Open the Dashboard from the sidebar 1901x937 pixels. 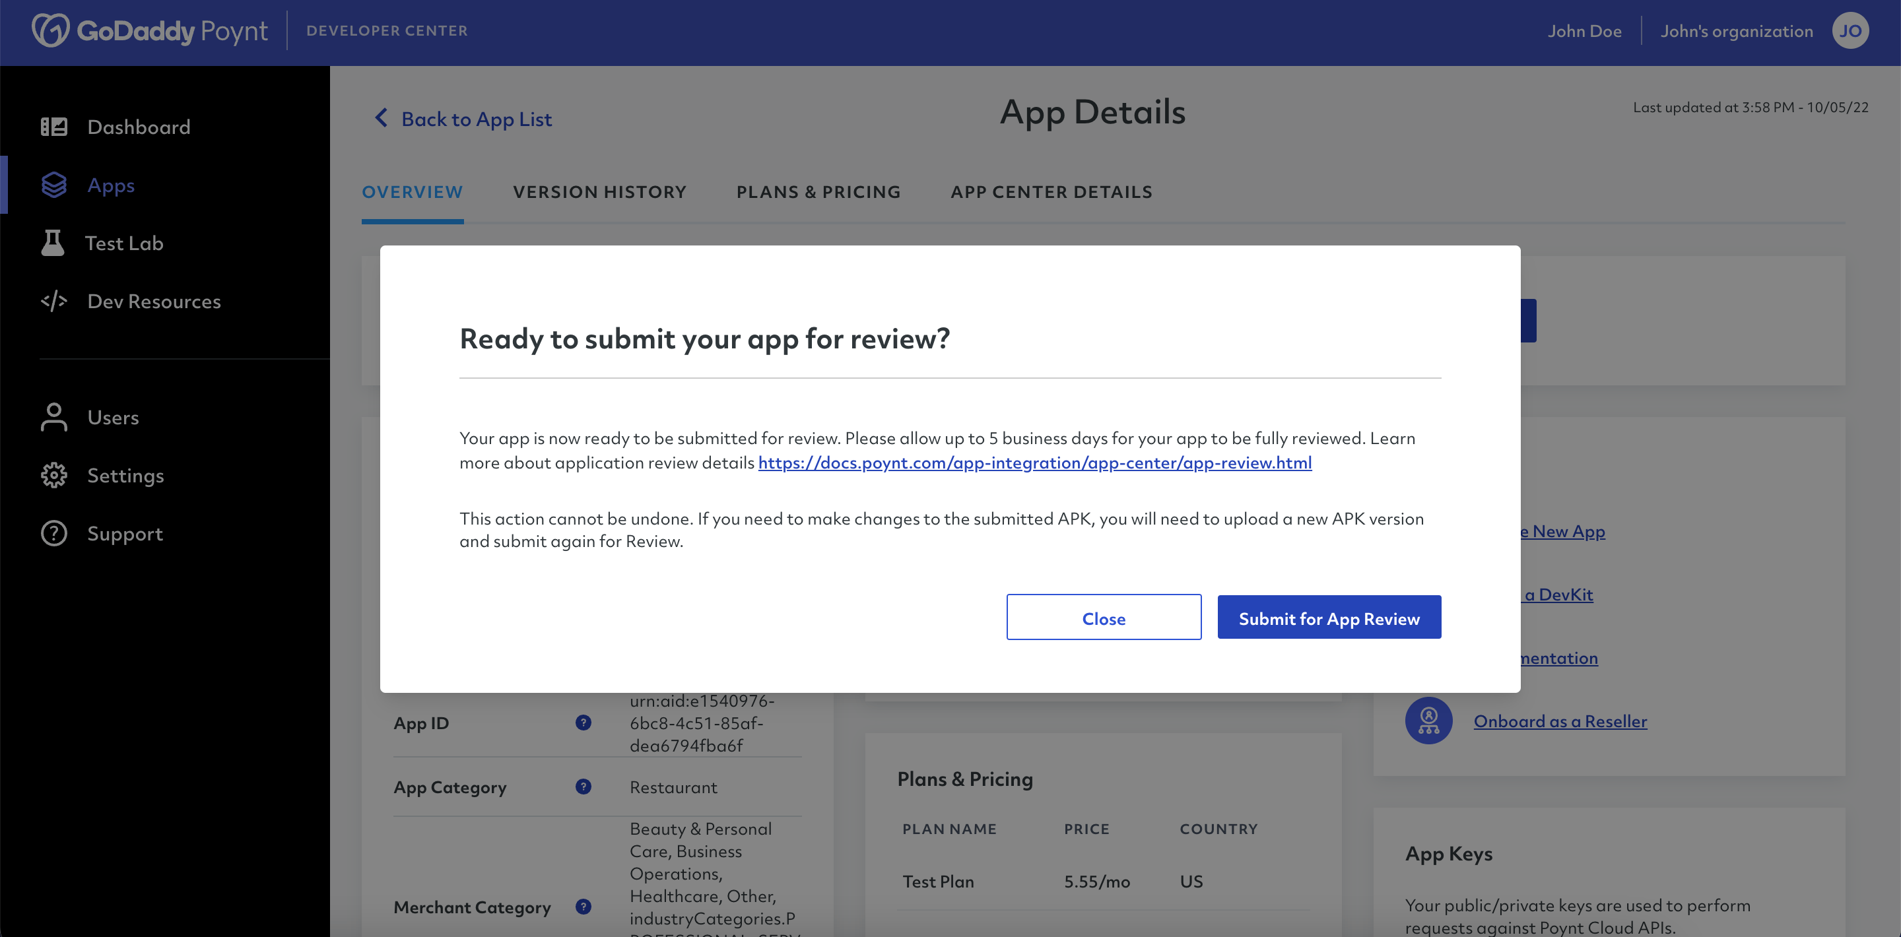tap(55, 126)
